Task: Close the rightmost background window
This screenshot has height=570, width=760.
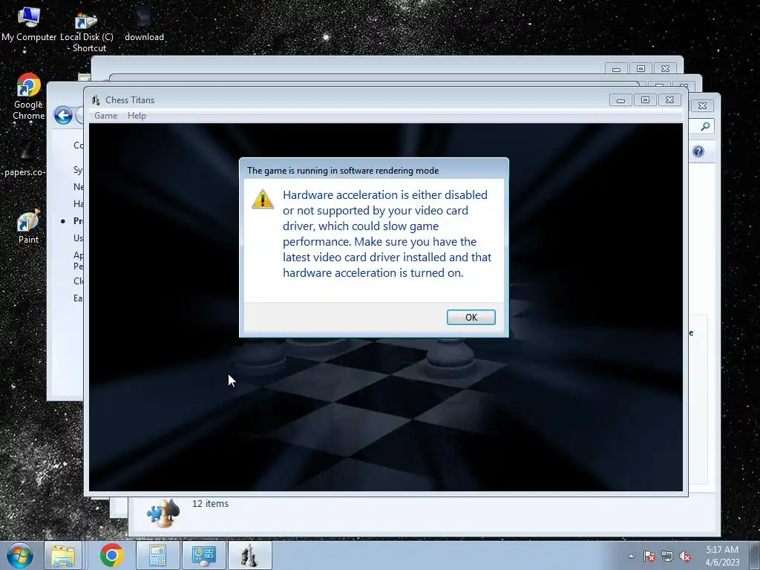Action: point(702,105)
